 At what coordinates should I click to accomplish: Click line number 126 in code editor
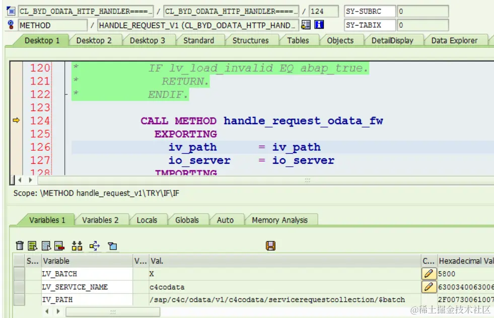pos(40,147)
